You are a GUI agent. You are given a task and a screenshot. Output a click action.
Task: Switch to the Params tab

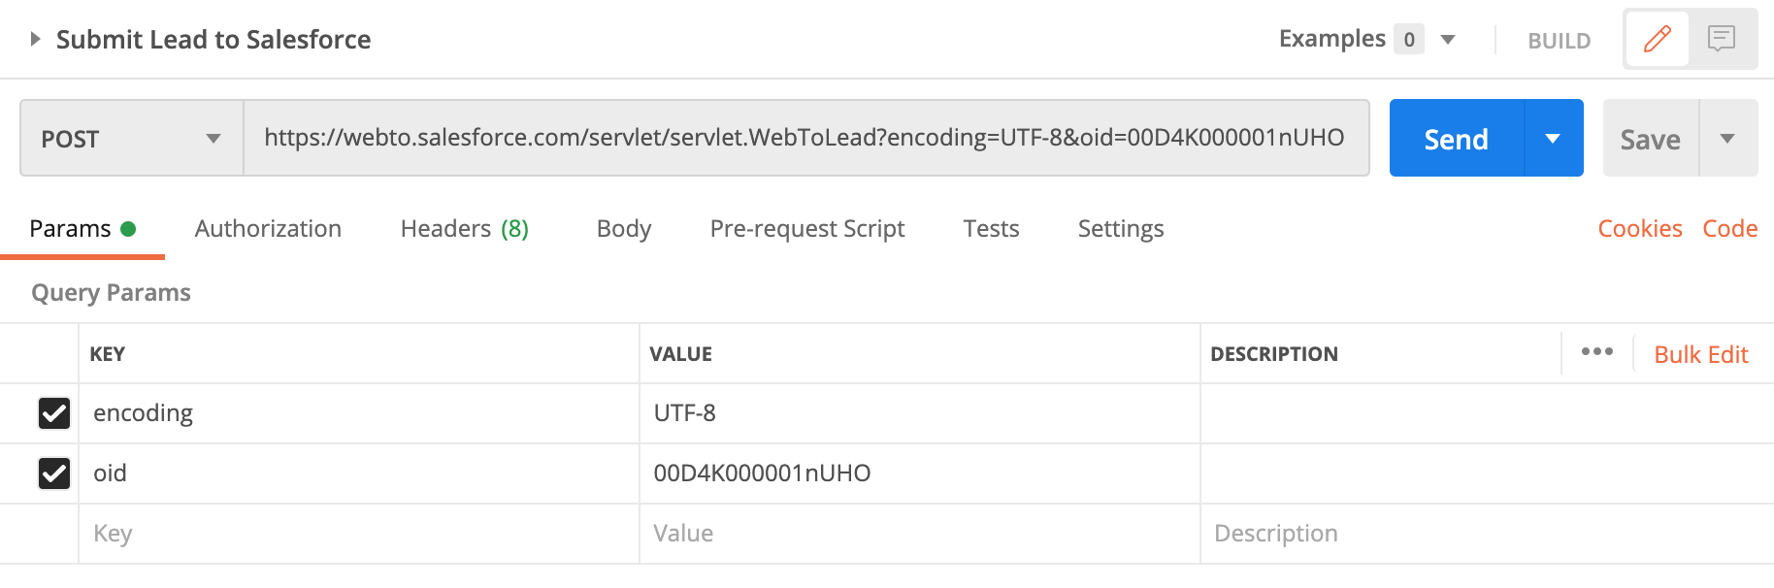coord(82,229)
